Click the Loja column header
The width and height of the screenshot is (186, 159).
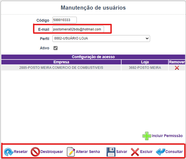pos(145,62)
